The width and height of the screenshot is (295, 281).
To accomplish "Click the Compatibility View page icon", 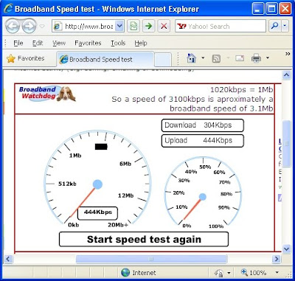I will tap(133, 26).
